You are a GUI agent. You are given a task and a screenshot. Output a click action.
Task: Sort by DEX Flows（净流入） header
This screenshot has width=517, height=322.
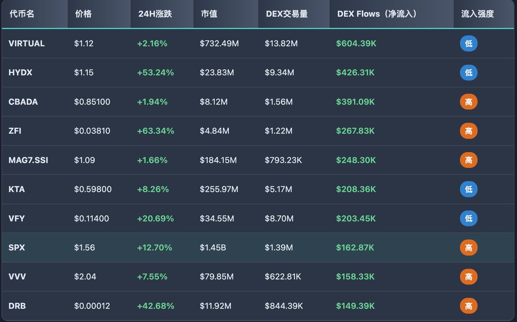(x=377, y=14)
